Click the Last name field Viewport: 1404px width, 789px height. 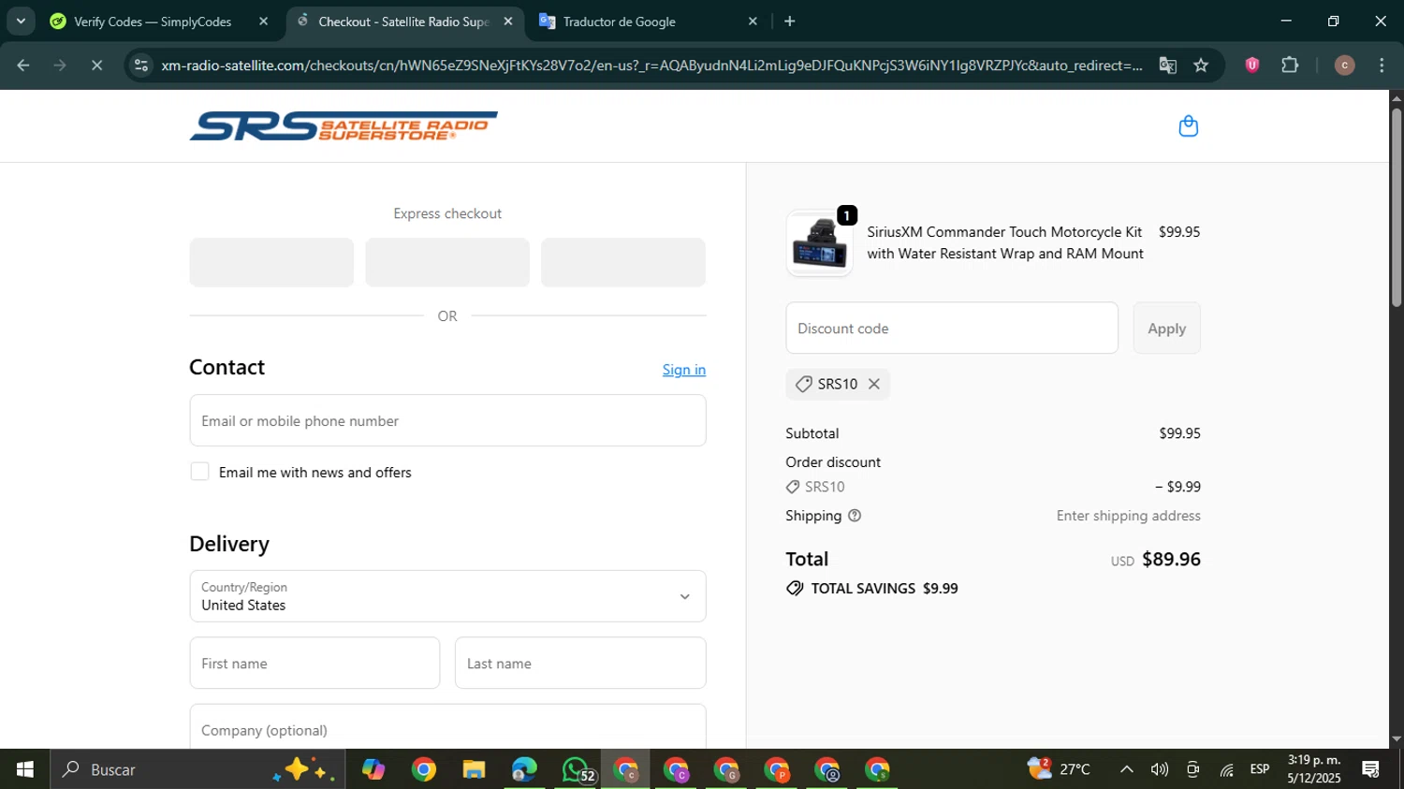click(x=580, y=663)
